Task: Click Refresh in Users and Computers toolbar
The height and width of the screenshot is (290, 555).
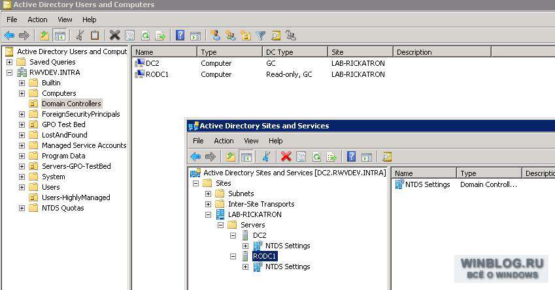Action: coord(145,36)
